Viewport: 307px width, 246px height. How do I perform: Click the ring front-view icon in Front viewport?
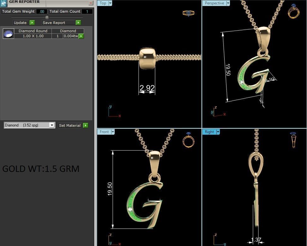[189, 140]
